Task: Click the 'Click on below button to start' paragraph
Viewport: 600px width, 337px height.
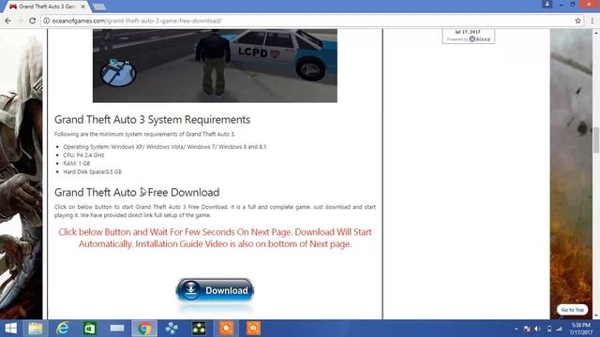Action: 215,211
